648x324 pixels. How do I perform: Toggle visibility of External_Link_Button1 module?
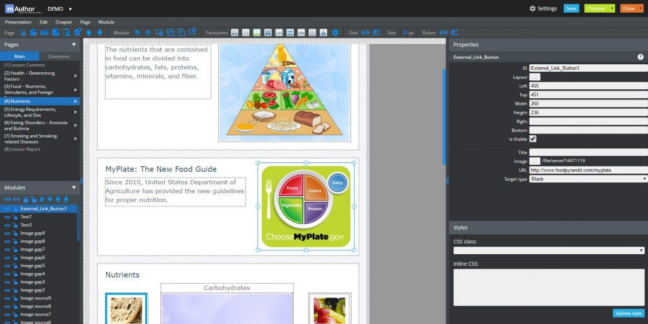point(7,209)
